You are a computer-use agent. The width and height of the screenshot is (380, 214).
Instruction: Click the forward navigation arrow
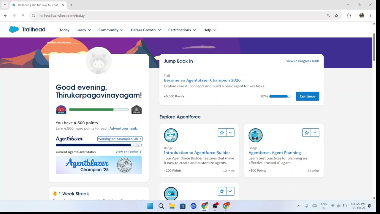tap(14, 15)
